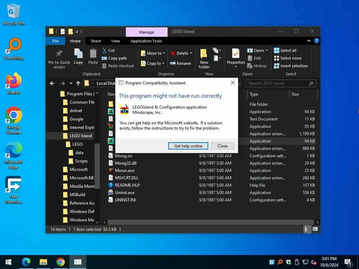Viewport: 359px width, 269px height.
Task: Click the File Explorer taskbar icon
Action: point(43,262)
